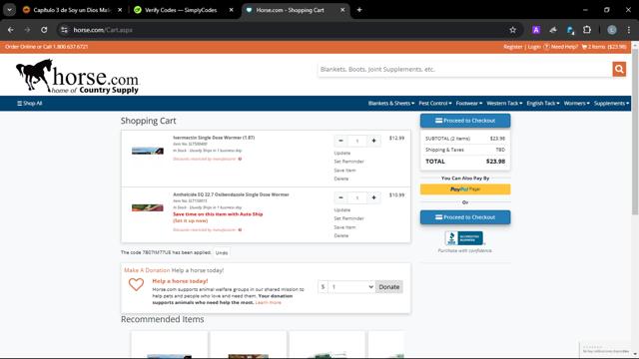Click the Register link

[512, 47]
